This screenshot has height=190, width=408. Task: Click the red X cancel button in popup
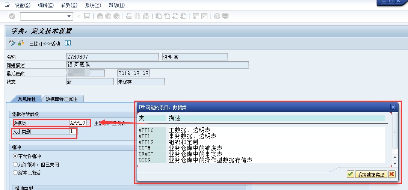tap(391, 174)
